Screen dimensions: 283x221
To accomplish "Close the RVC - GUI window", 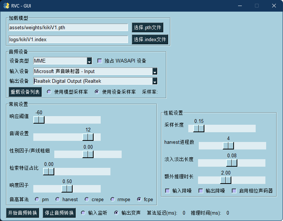I will 274,6.
